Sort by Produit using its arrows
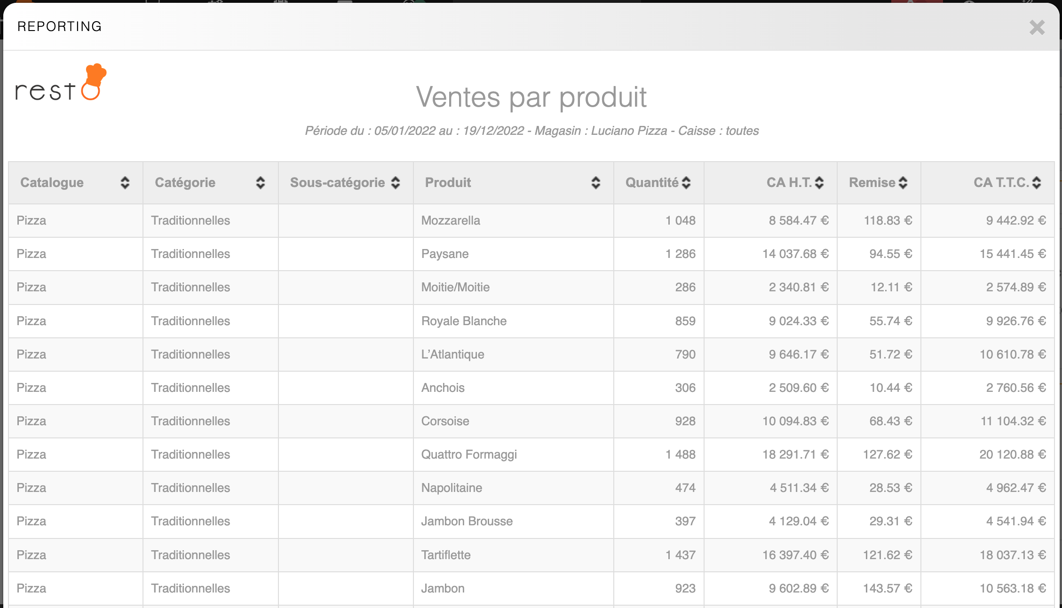Image resolution: width=1062 pixels, height=608 pixels. click(595, 183)
